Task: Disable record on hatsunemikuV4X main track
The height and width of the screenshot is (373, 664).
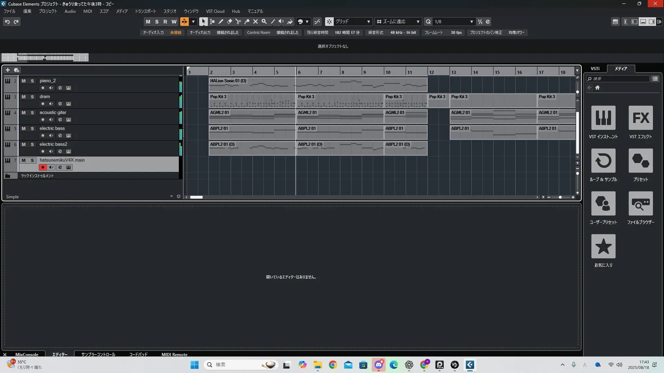Action: click(43, 167)
